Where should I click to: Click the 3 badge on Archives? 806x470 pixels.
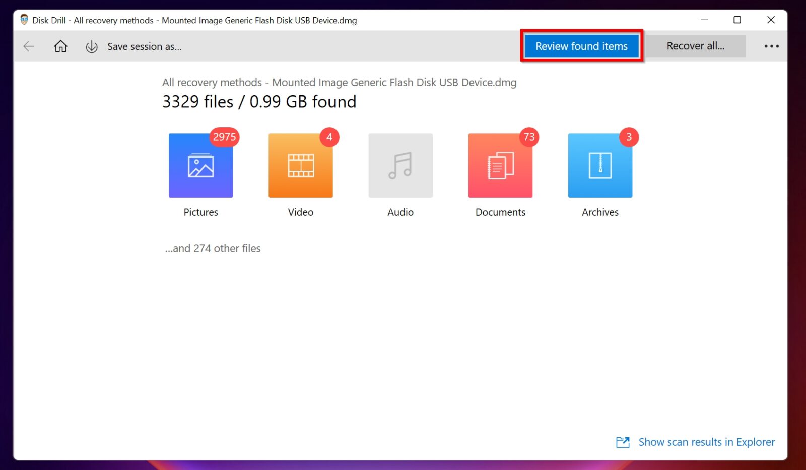[x=628, y=137]
